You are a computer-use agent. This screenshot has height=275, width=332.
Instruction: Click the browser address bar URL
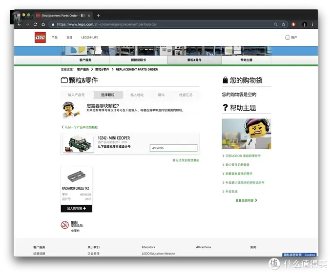click(x=107, y=24)
